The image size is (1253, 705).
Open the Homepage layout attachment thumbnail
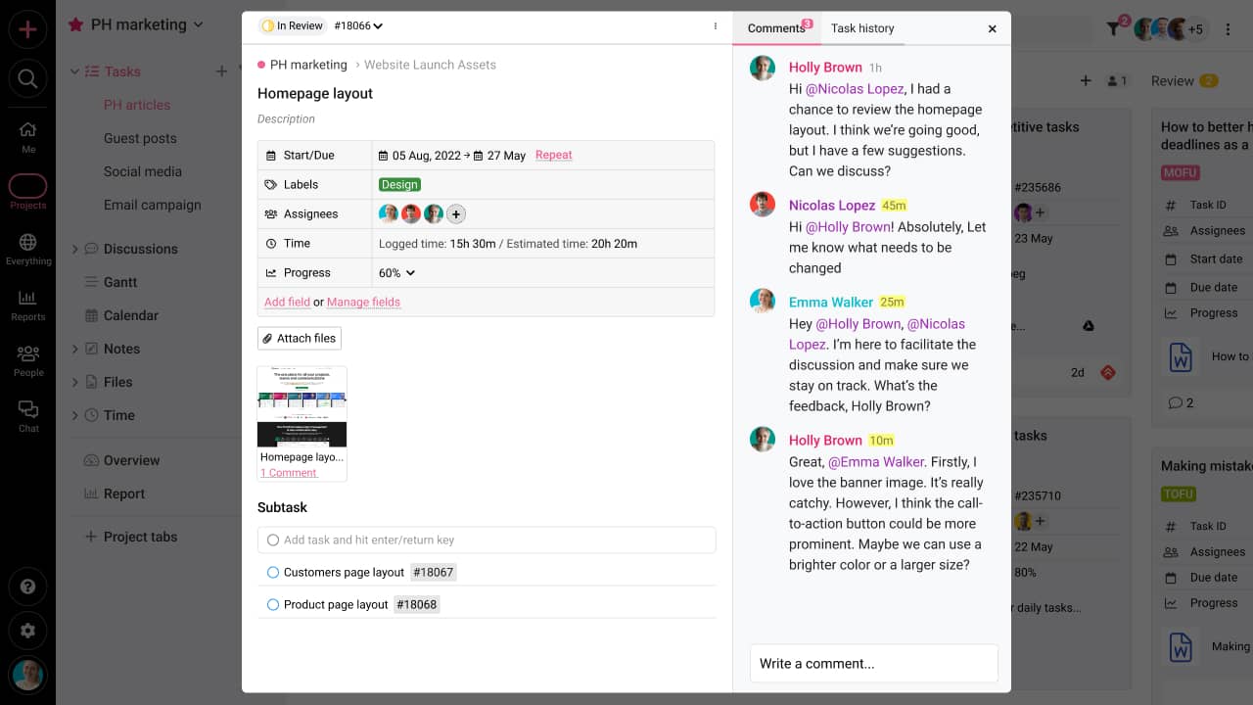pos(302,406)
